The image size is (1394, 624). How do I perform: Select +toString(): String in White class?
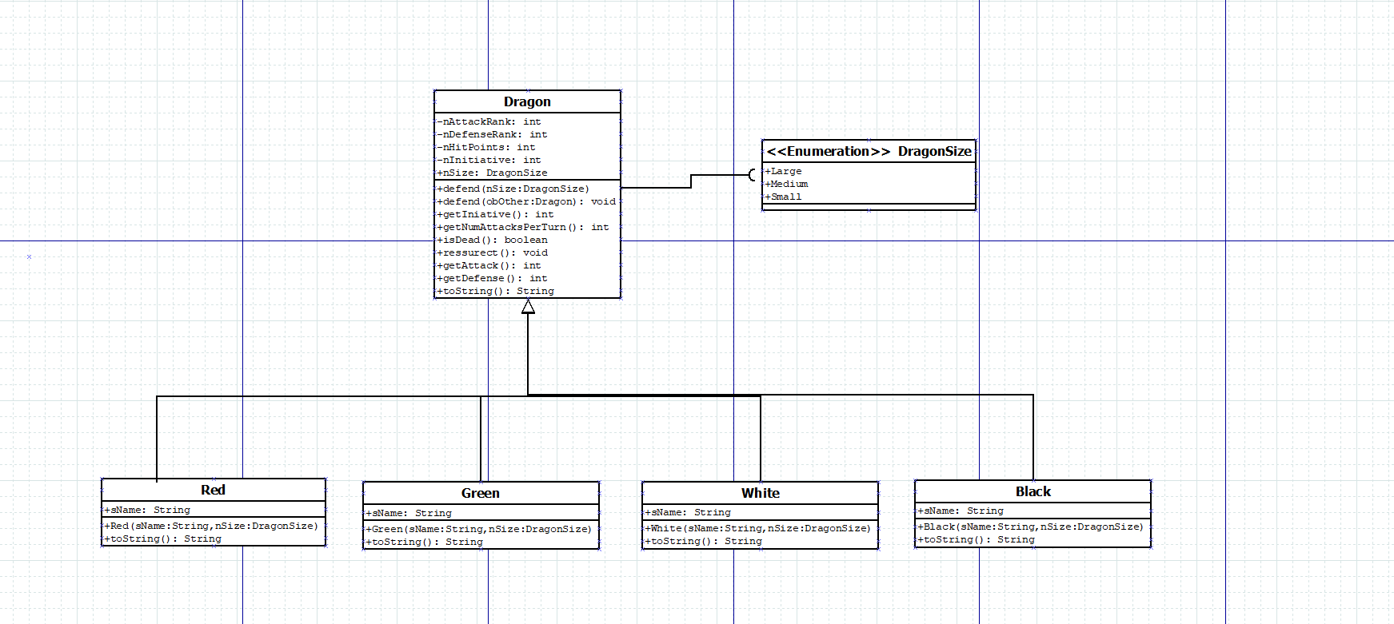704,541
